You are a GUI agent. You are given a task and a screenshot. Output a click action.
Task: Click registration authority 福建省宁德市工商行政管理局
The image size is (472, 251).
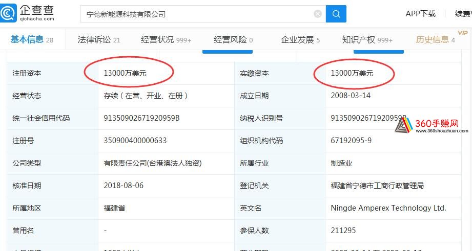click(377, 186)
